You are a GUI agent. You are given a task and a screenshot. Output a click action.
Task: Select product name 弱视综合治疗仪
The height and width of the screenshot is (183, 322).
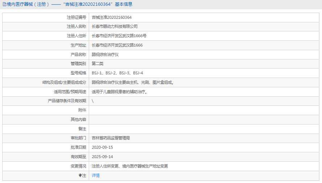pyautogui.click(x=105, y=55)
